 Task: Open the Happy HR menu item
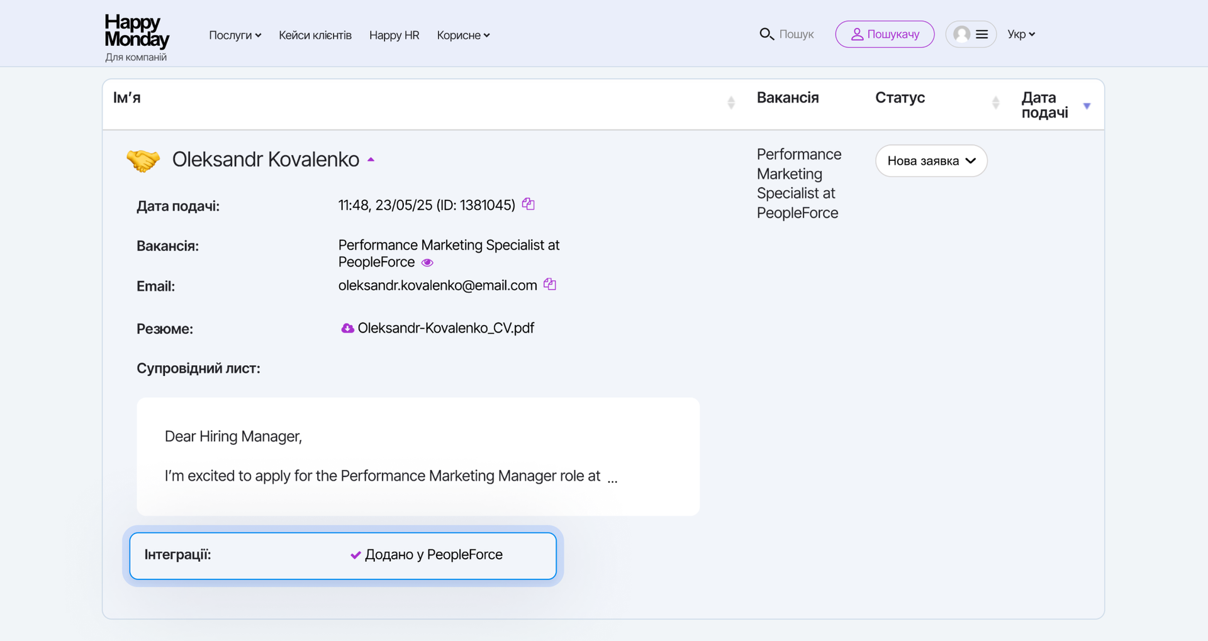tap(394, 35)
